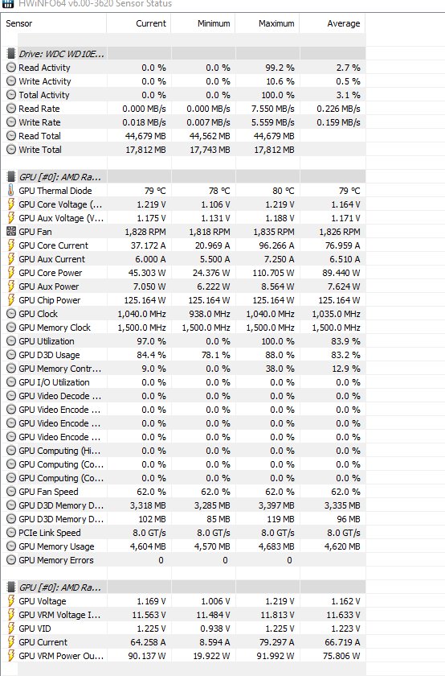Click the clock icon beside Write Activity
Screen dimensions: 445x676
pyautogui.click(x=10, y=81)
